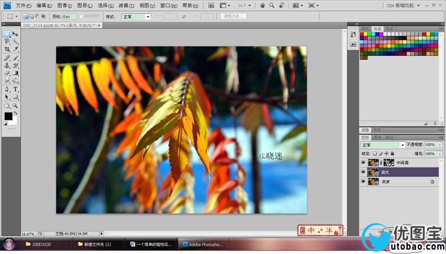Hide the 背景 layer eye icon
446x254 pixels.
click(x=363, y=182)
